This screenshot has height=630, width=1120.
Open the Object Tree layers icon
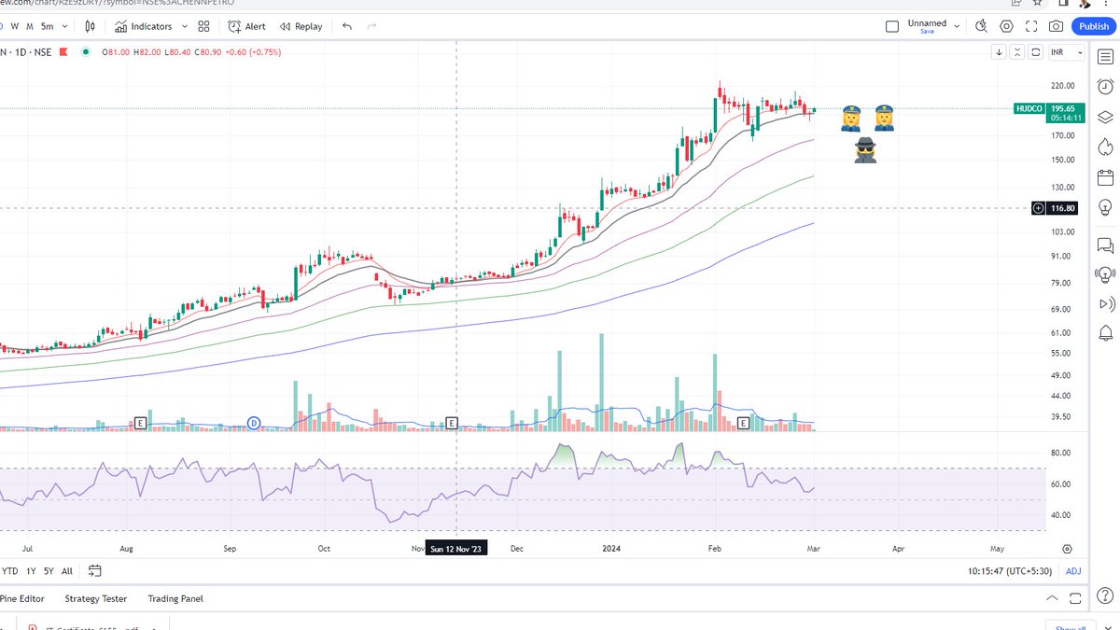point(1105,116)
